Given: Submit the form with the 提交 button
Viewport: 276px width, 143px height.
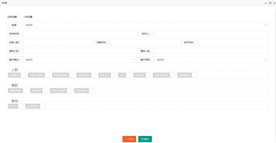Looking at the screenshot, I should coord(145,139).
